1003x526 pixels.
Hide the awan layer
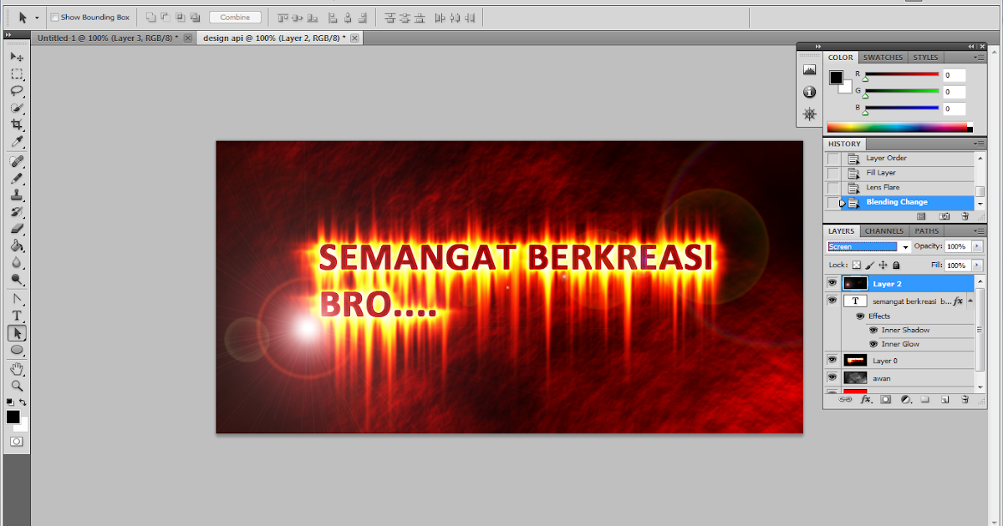(x=832, y=377)
